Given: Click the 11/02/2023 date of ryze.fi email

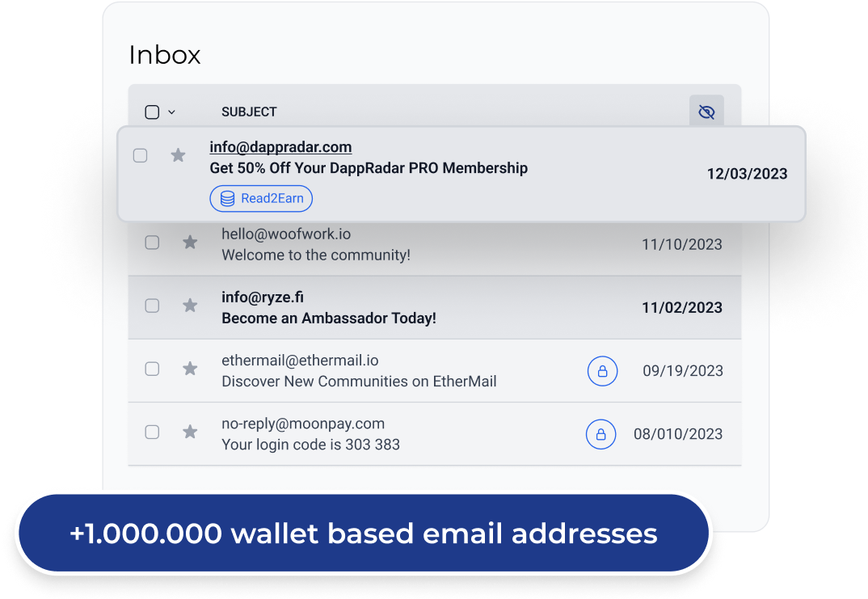Looking at the screenshot, I should click(x=681, y=308).
